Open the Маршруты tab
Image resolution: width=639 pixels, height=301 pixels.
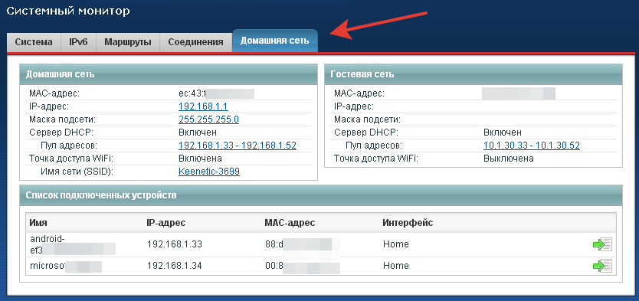[127, 42]
